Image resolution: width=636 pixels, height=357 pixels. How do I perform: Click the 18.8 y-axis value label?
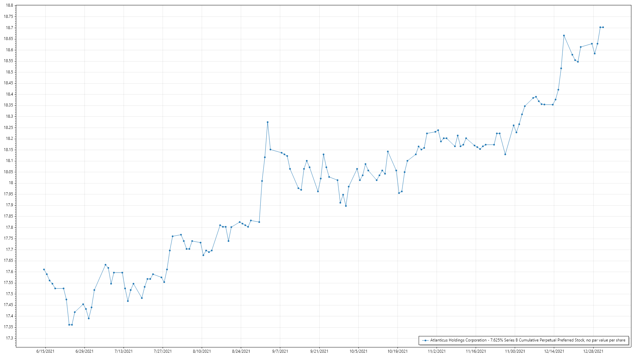10,6
